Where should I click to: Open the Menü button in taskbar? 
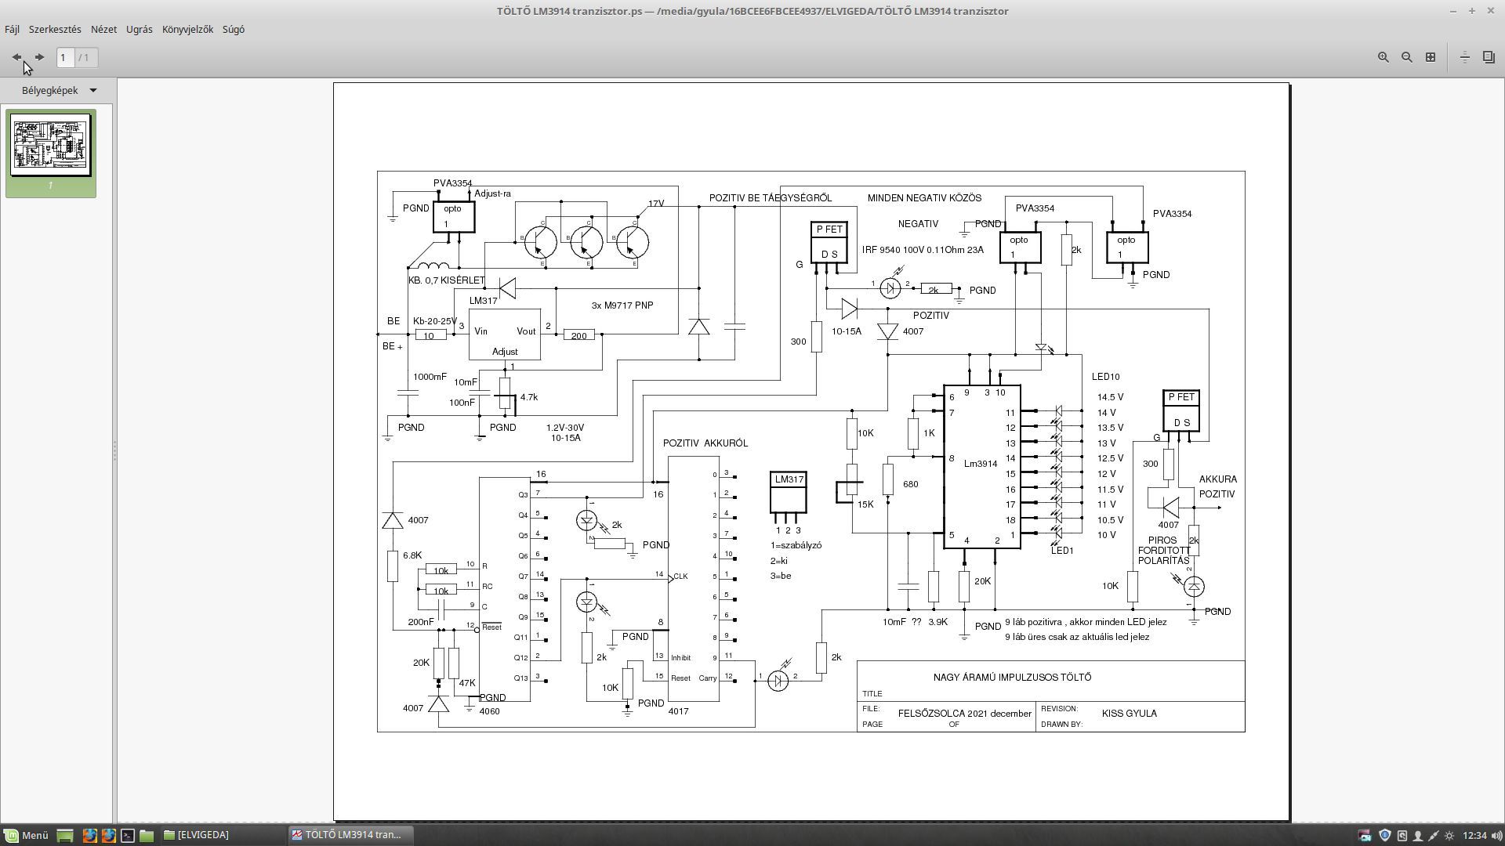click(x=26, y=835)
